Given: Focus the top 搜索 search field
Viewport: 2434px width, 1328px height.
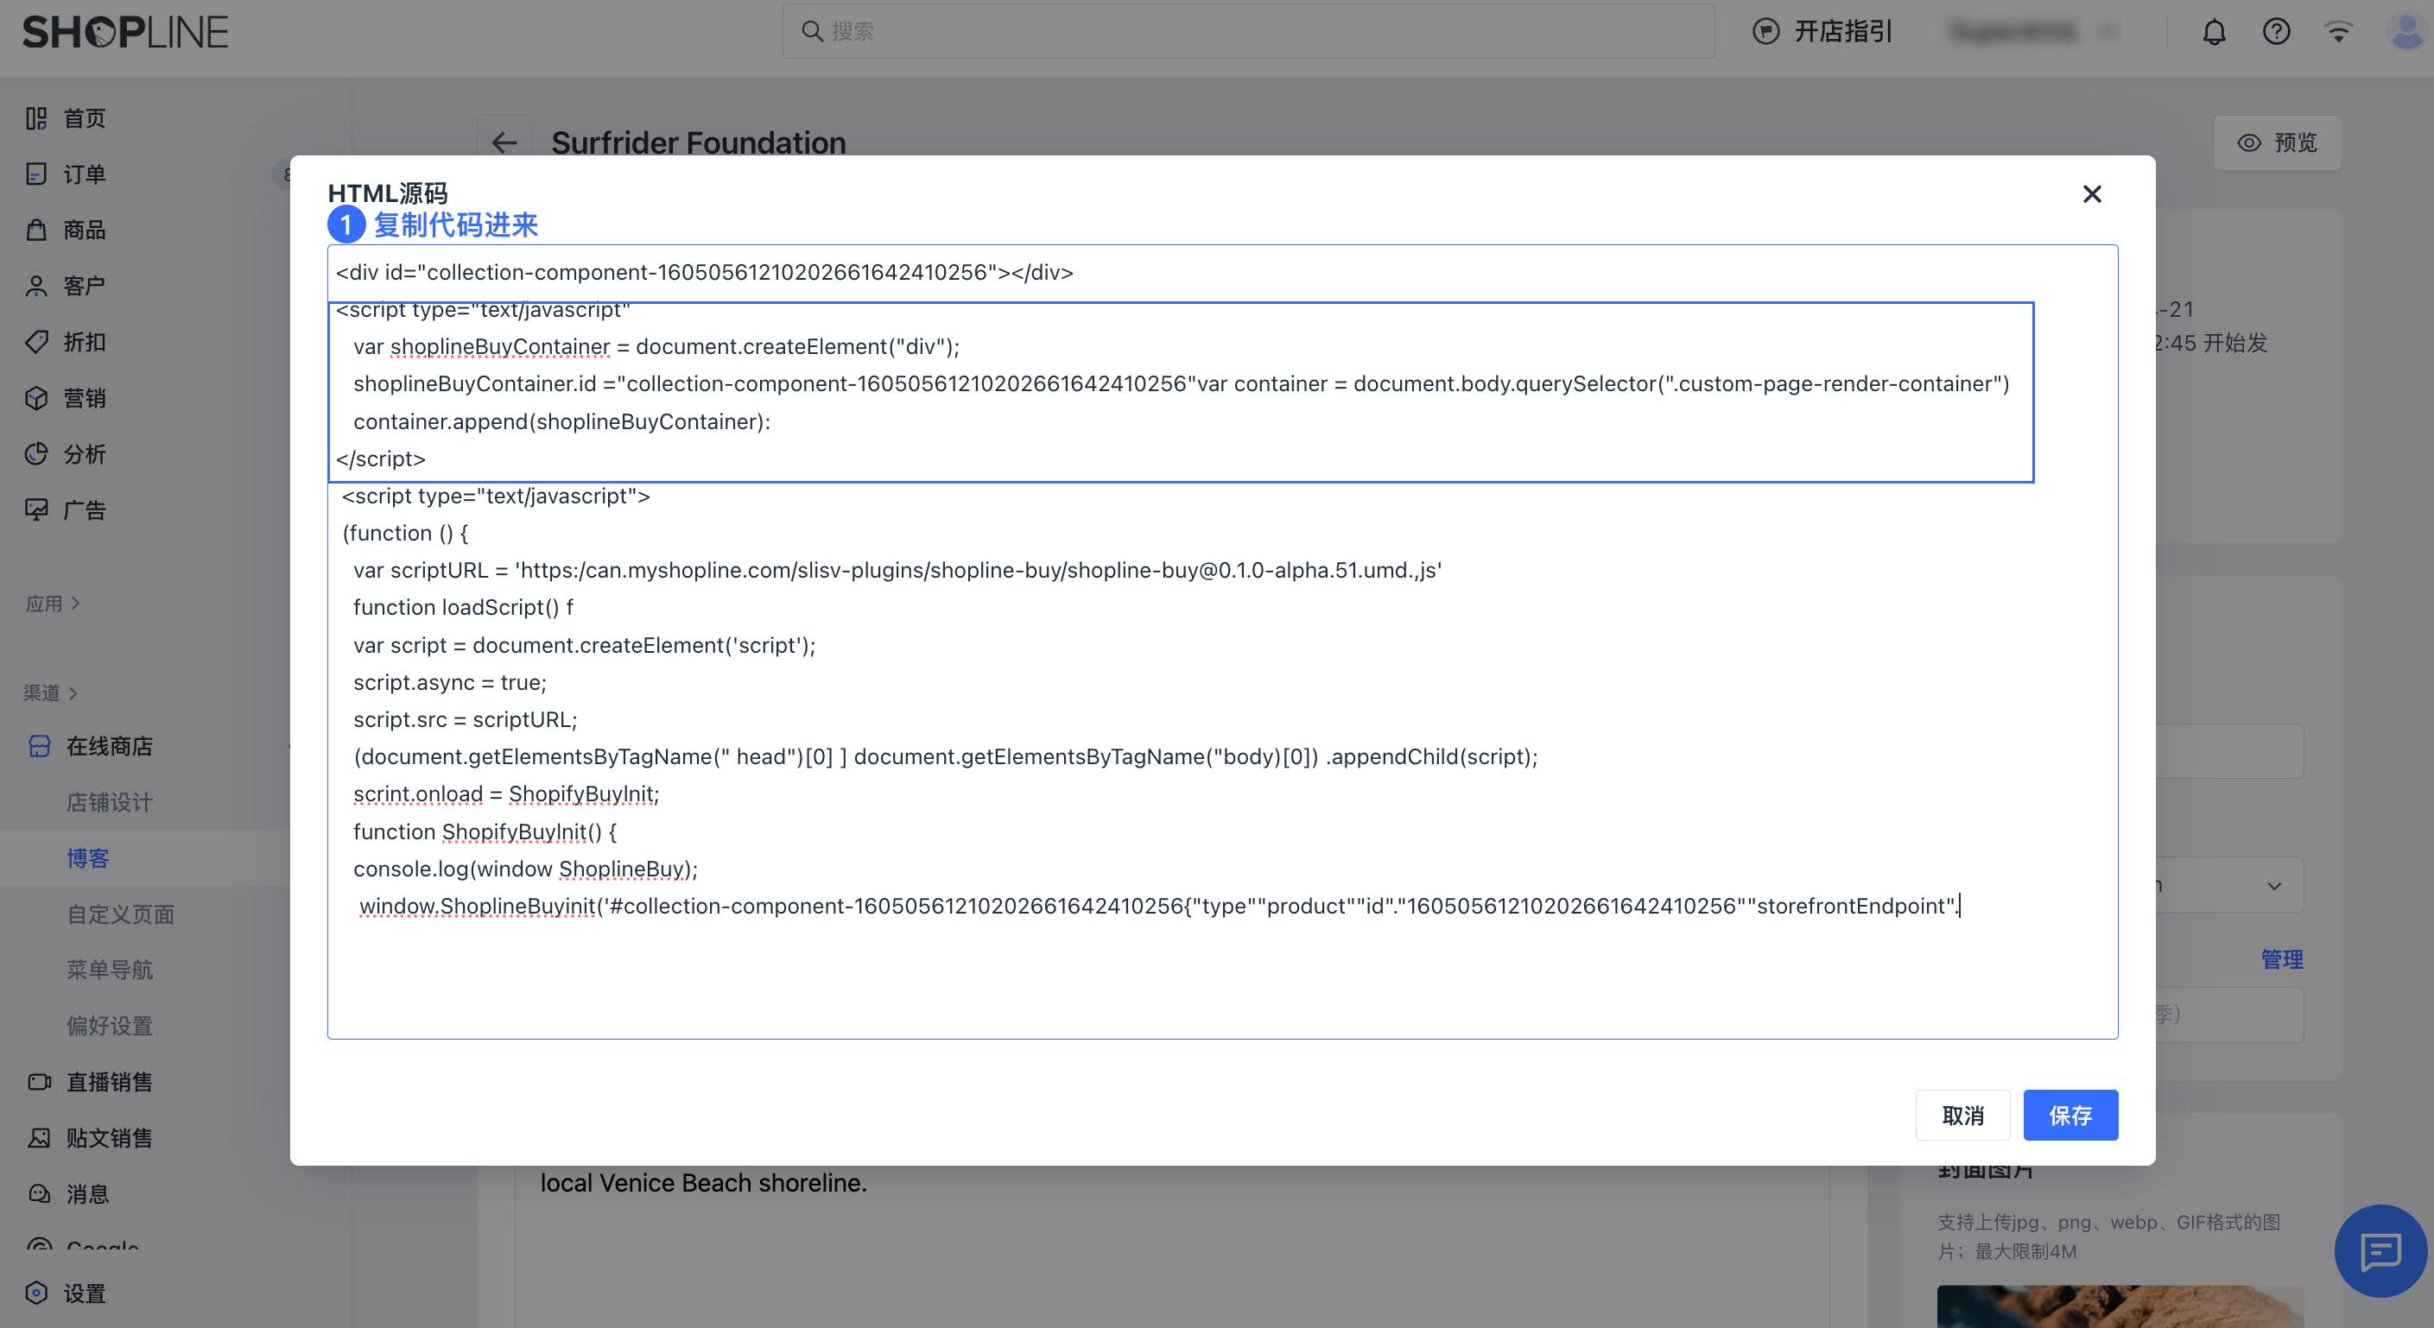Looking at the screenshot, I should 1248,31.
